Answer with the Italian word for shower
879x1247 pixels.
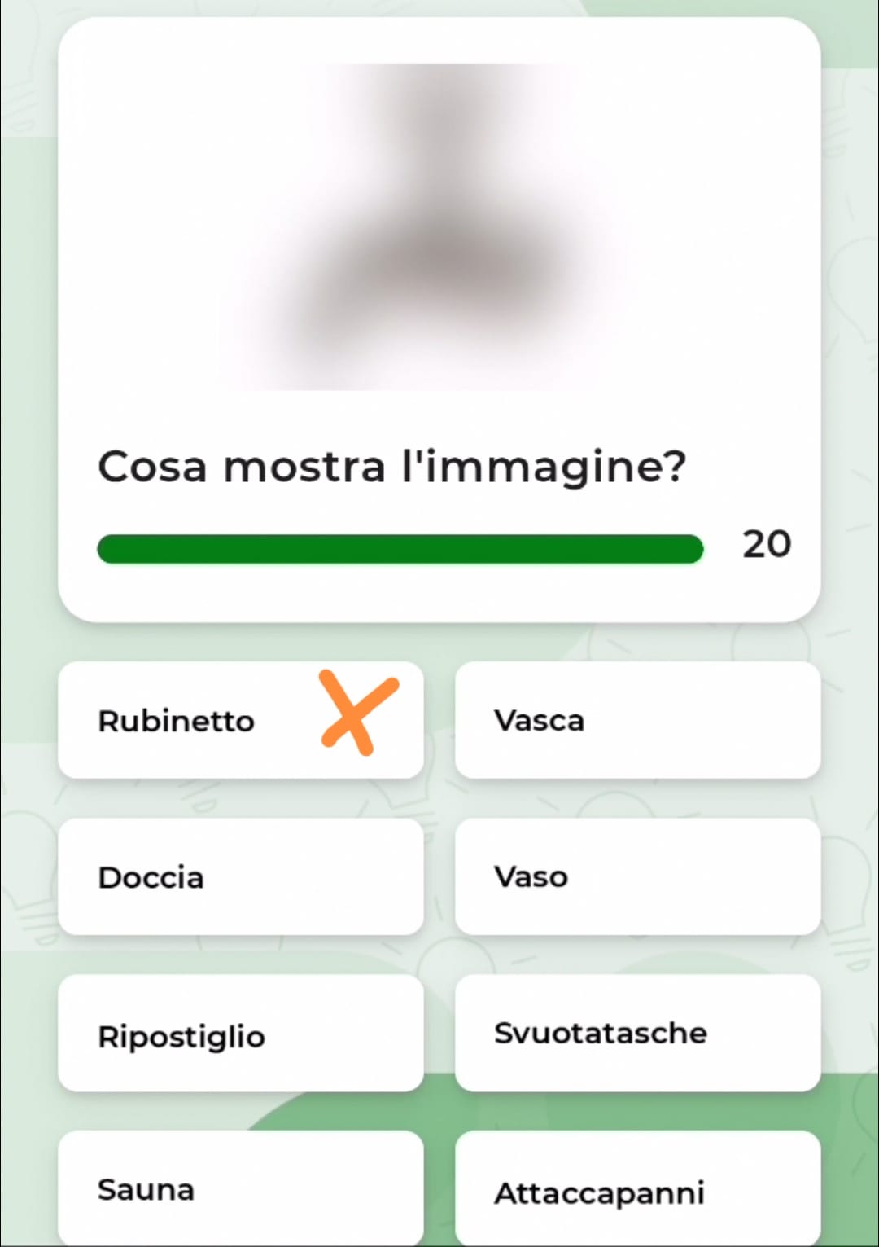[x=241, y=876]
